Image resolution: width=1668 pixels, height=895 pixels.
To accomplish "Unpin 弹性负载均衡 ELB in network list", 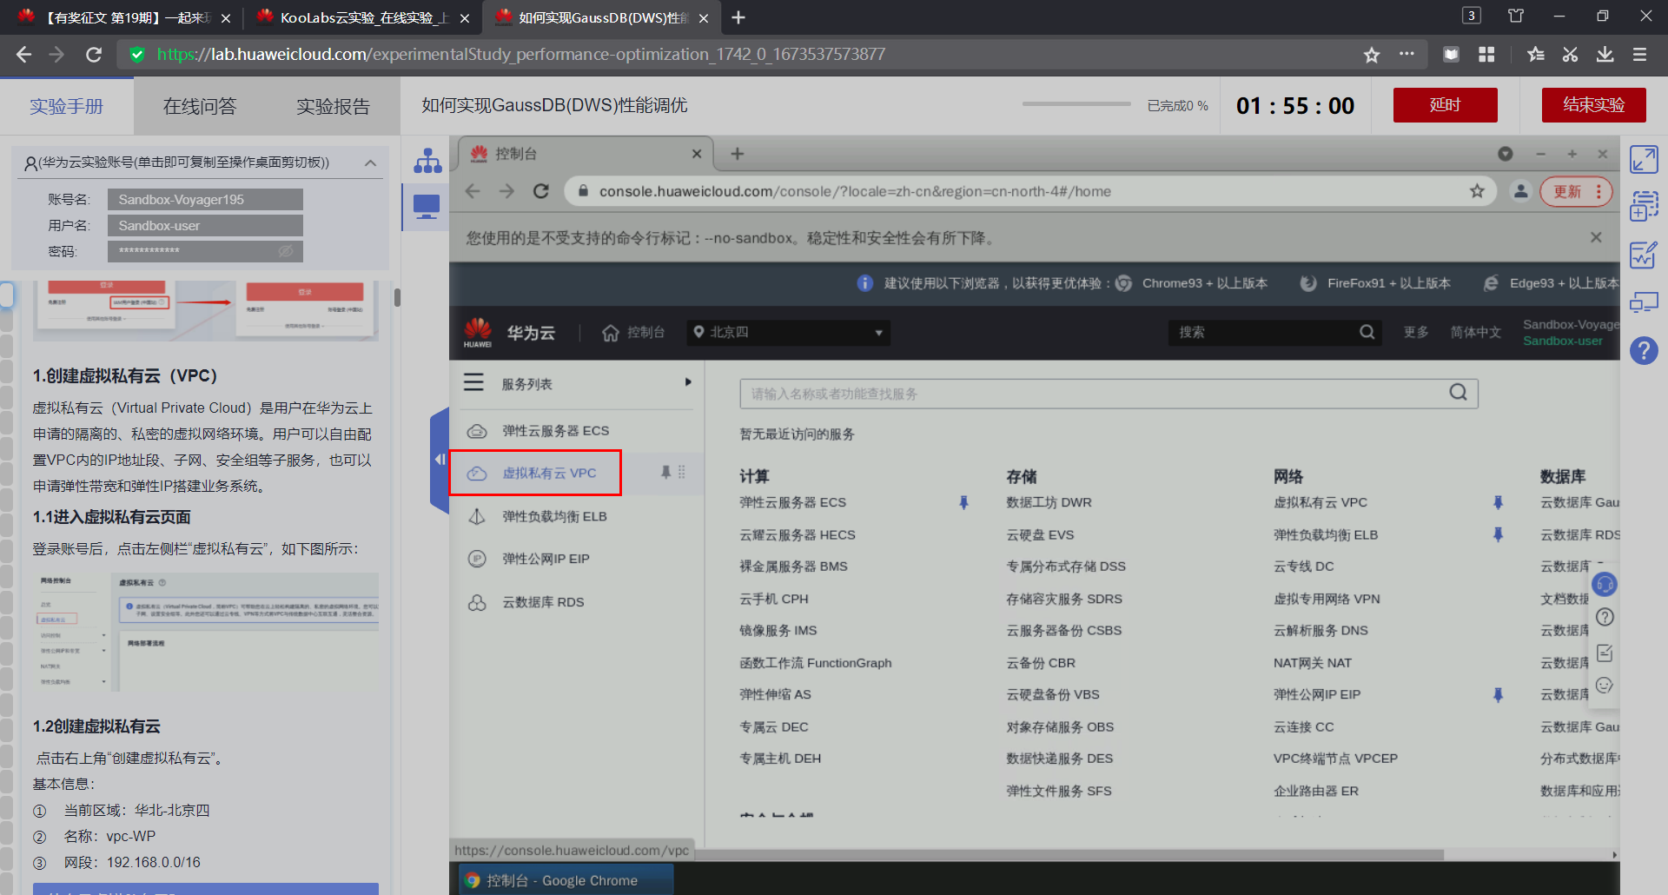I will point(1498,534).
